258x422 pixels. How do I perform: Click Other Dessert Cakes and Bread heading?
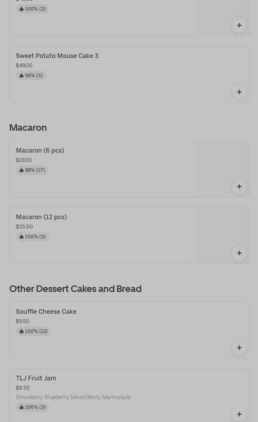tap(75, 289)
